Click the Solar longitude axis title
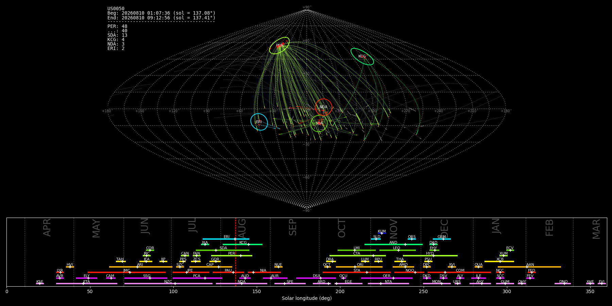The width and height of the screenshot is (612, 306). (x=307, y=298)
